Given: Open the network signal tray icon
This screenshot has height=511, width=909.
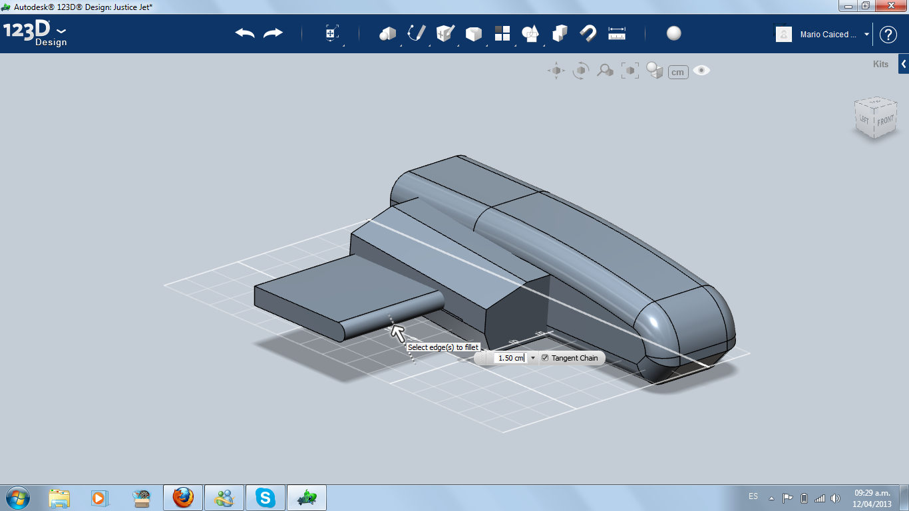Looking at the screenshot, I should pyautogui.click(x=820, y=498).
